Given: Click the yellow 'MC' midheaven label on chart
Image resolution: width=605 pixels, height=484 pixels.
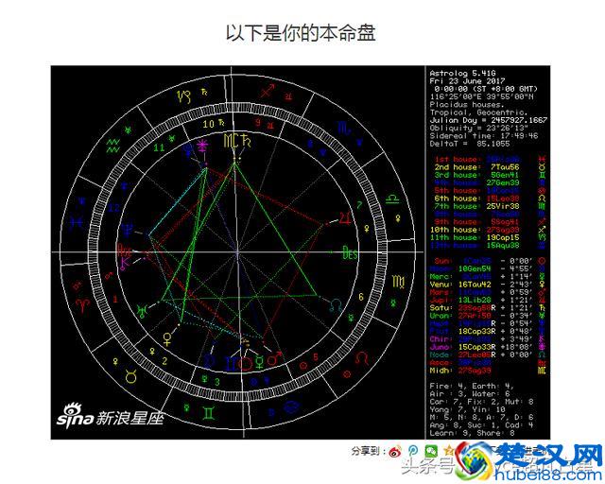Looking at the screenshot, I should pyautogui.click(x=231, y=141).
